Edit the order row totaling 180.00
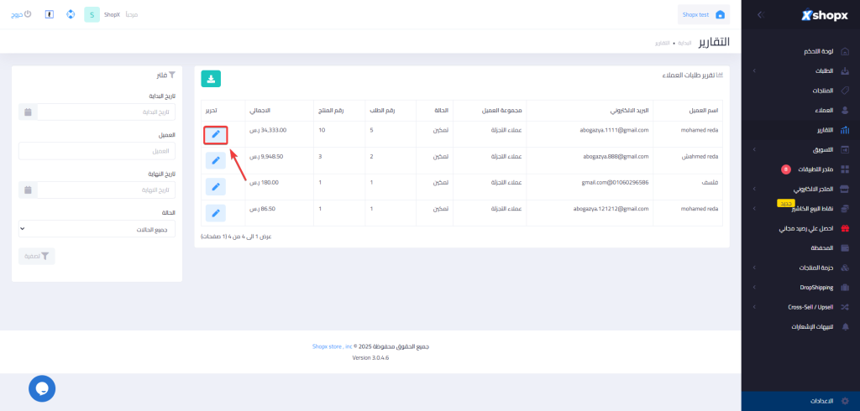 pyautogui.click(x=215, y=186)
